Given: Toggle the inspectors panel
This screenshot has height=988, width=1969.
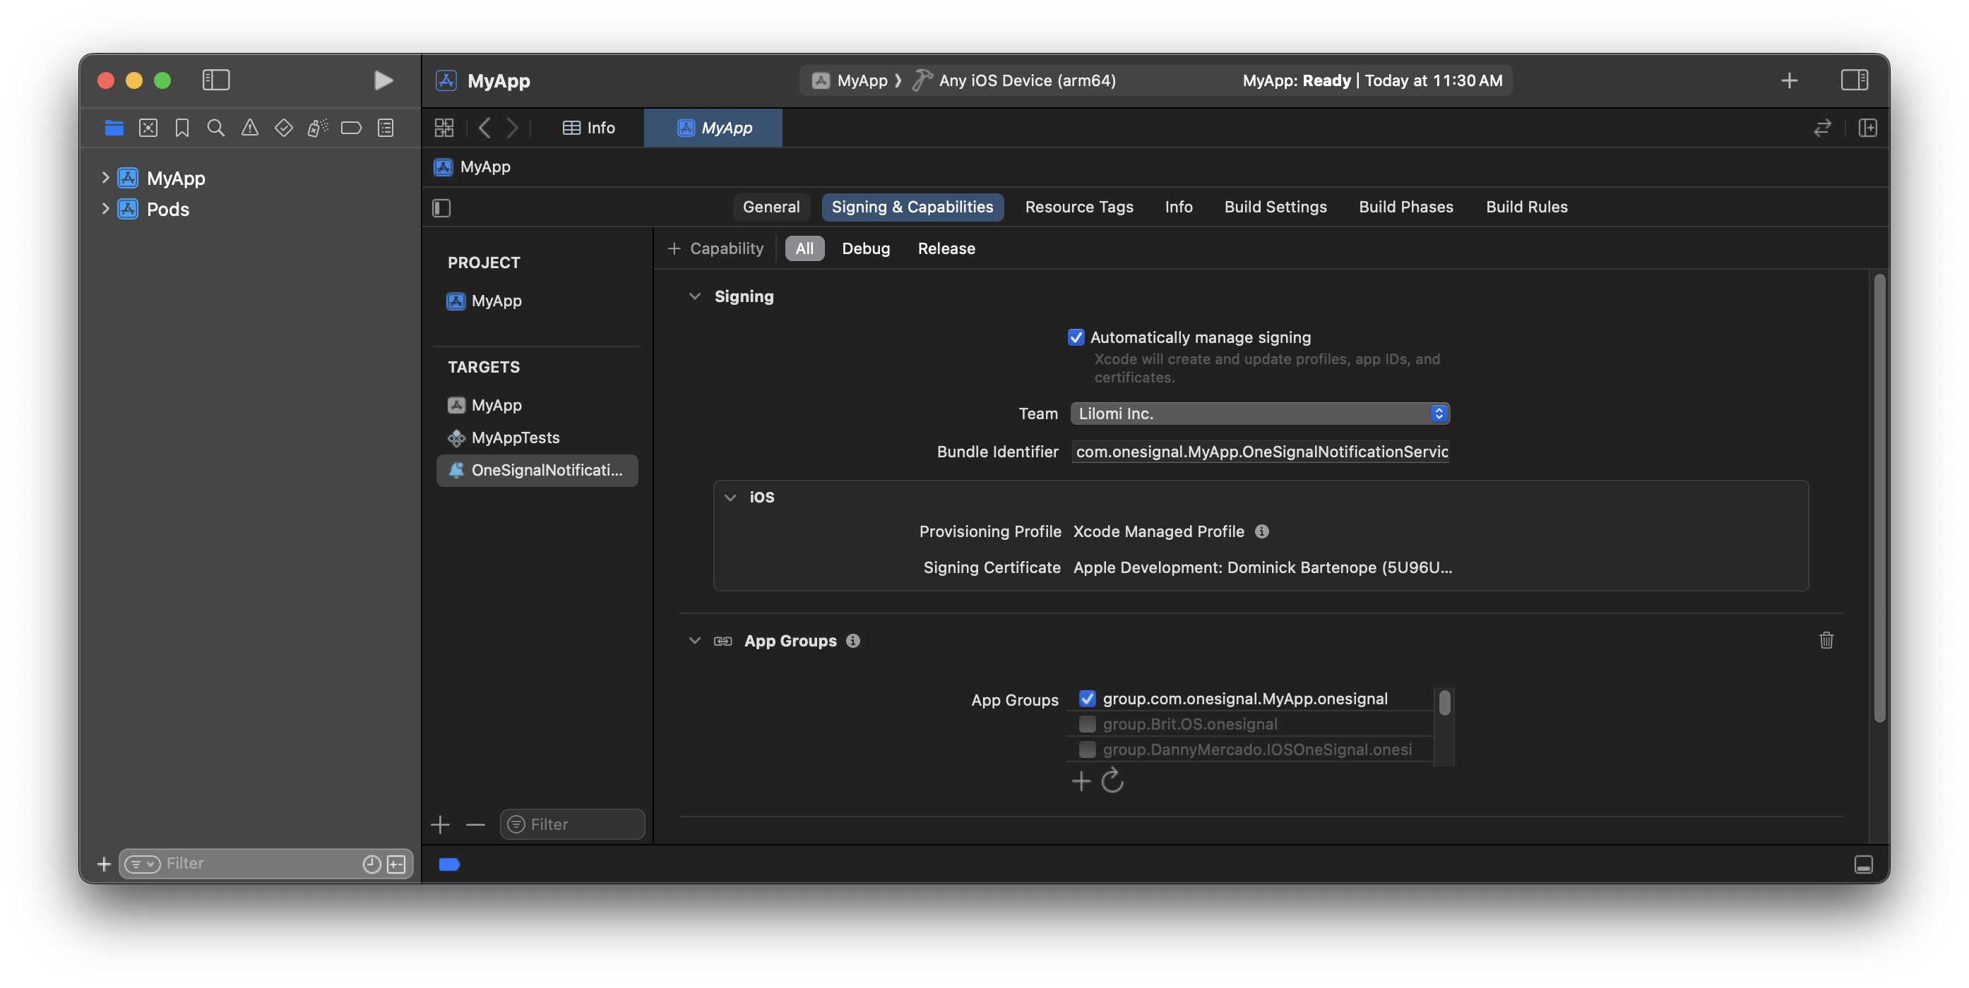Looking at the screenshot, I should [1855, 80].
